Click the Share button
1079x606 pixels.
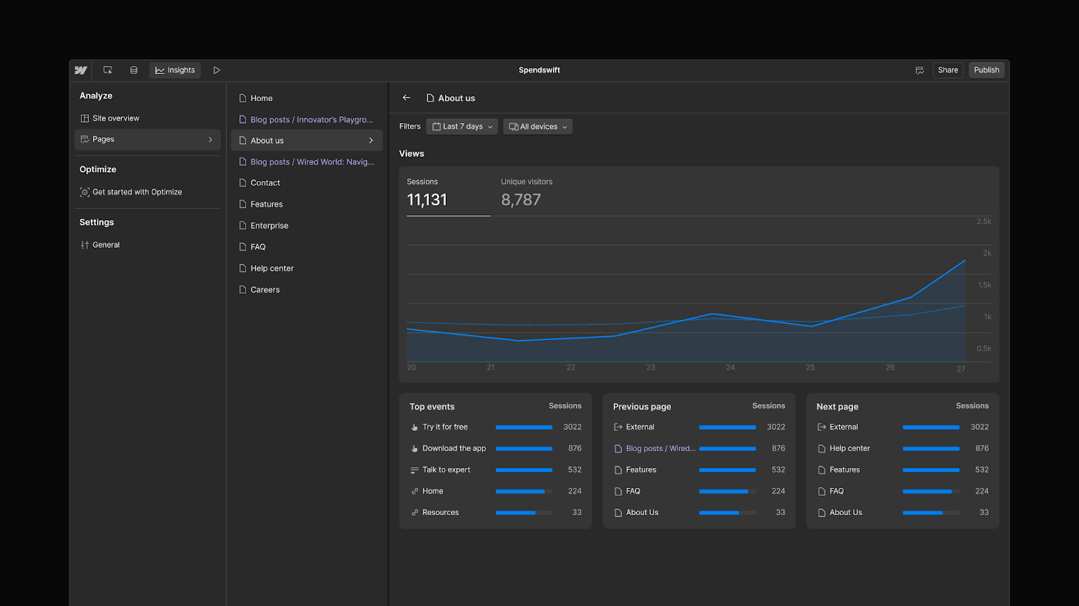point(947,70)
